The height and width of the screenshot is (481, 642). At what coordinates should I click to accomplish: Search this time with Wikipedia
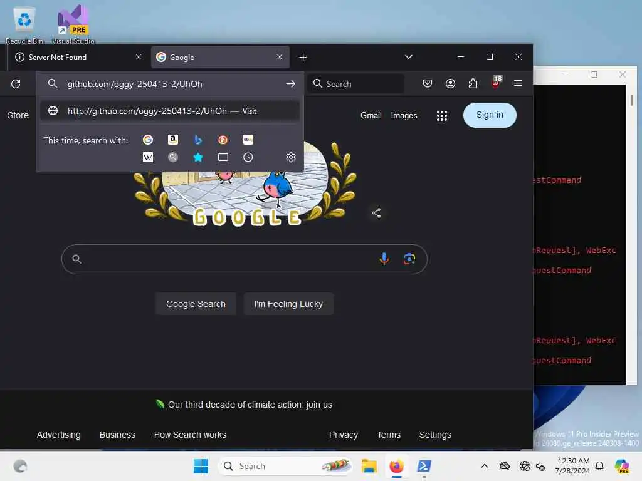coord(148,157)
